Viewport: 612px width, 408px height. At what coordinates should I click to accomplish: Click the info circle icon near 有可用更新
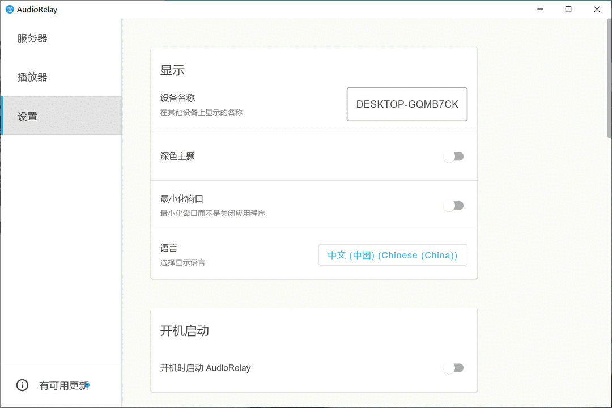(x=22, y=385)
